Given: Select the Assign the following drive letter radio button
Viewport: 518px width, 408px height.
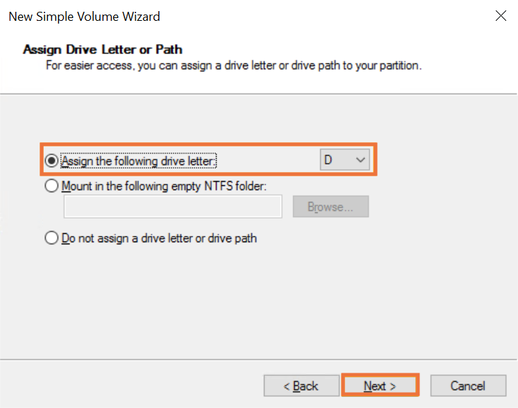Looking at the screenshot, I should coord(51,161).
